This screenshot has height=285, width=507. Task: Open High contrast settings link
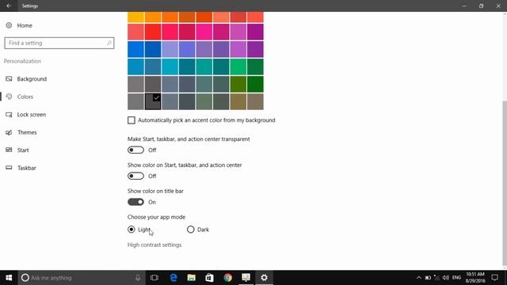pyautogui.click(x=154, y=245)
